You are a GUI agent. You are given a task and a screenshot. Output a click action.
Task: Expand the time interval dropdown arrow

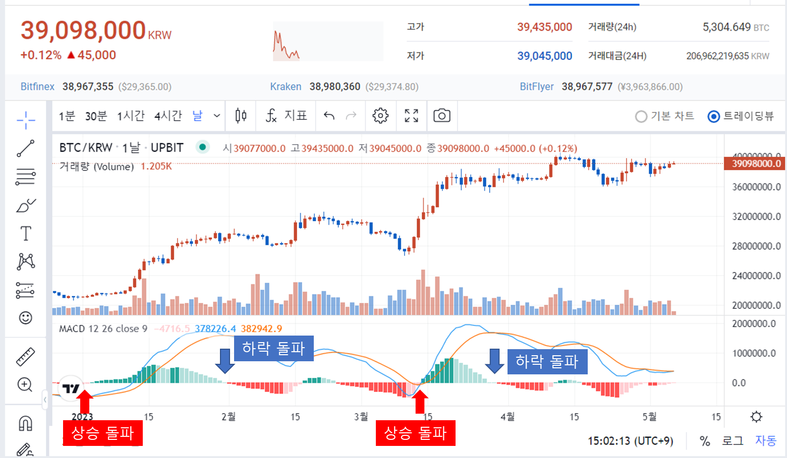tap(217, 116)
